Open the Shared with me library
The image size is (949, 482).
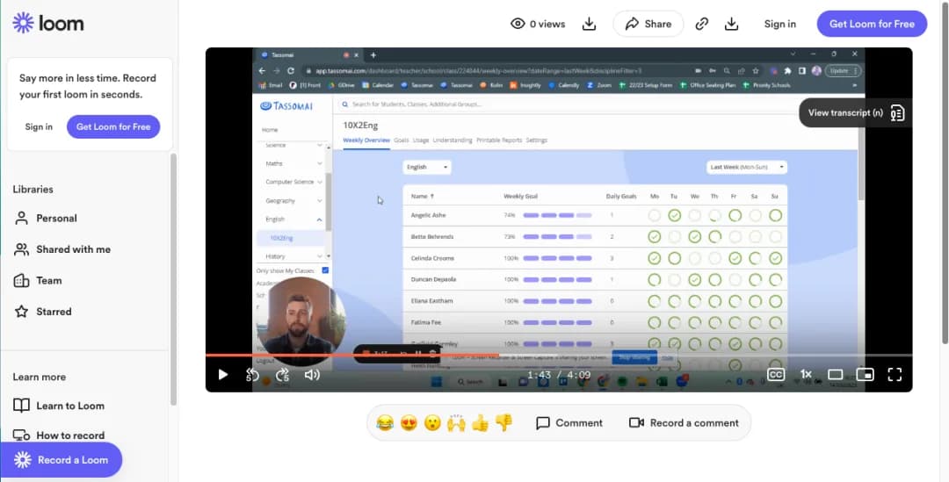62,249
